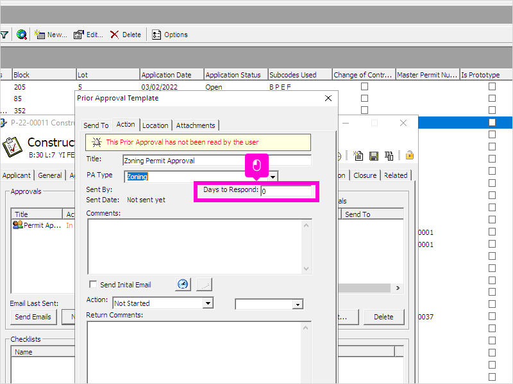Click inside the Comments text area
Screen dimensions: 513x384
pyautogui.click(x=196, y=246)
